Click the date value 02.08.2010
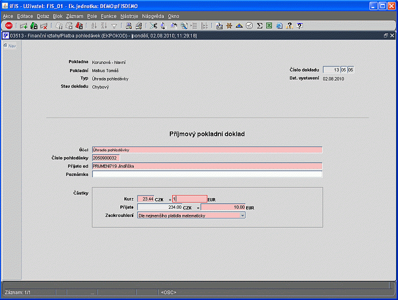 [333, 79]
